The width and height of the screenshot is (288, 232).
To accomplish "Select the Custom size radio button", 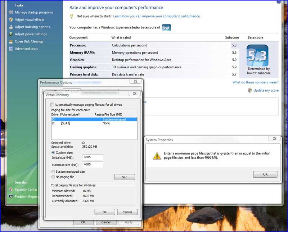I will tap(53, 153).
